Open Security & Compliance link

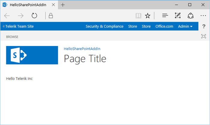[x=104, y=26]
